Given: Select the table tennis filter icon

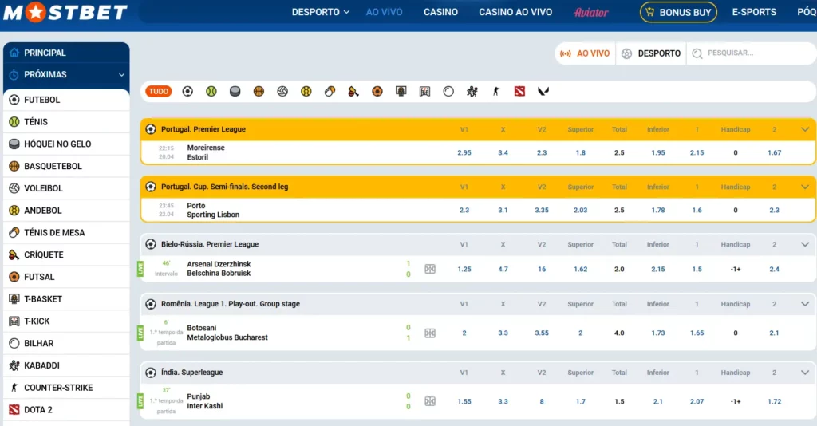Looking at the screenshot, I should pyautogui.click(x=330, y=92).
